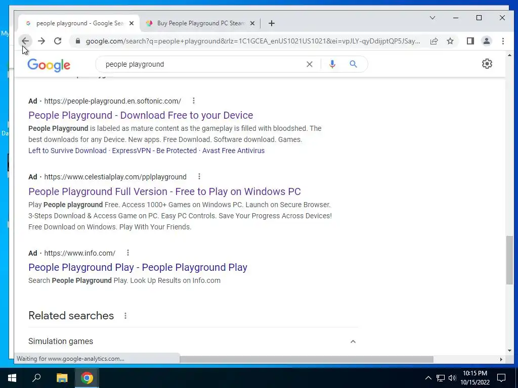The height and width of the screenshot is (388, 518).
Task: Click the https://www.info.com/ URL text
Action: pos(79,253)
